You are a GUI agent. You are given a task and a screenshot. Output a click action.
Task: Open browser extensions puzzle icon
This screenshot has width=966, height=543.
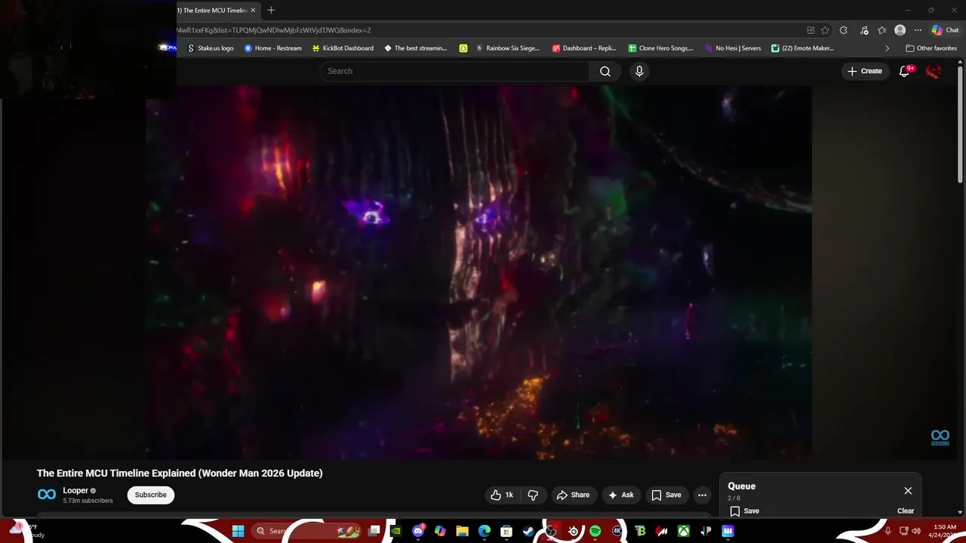(x=844, y=30)
